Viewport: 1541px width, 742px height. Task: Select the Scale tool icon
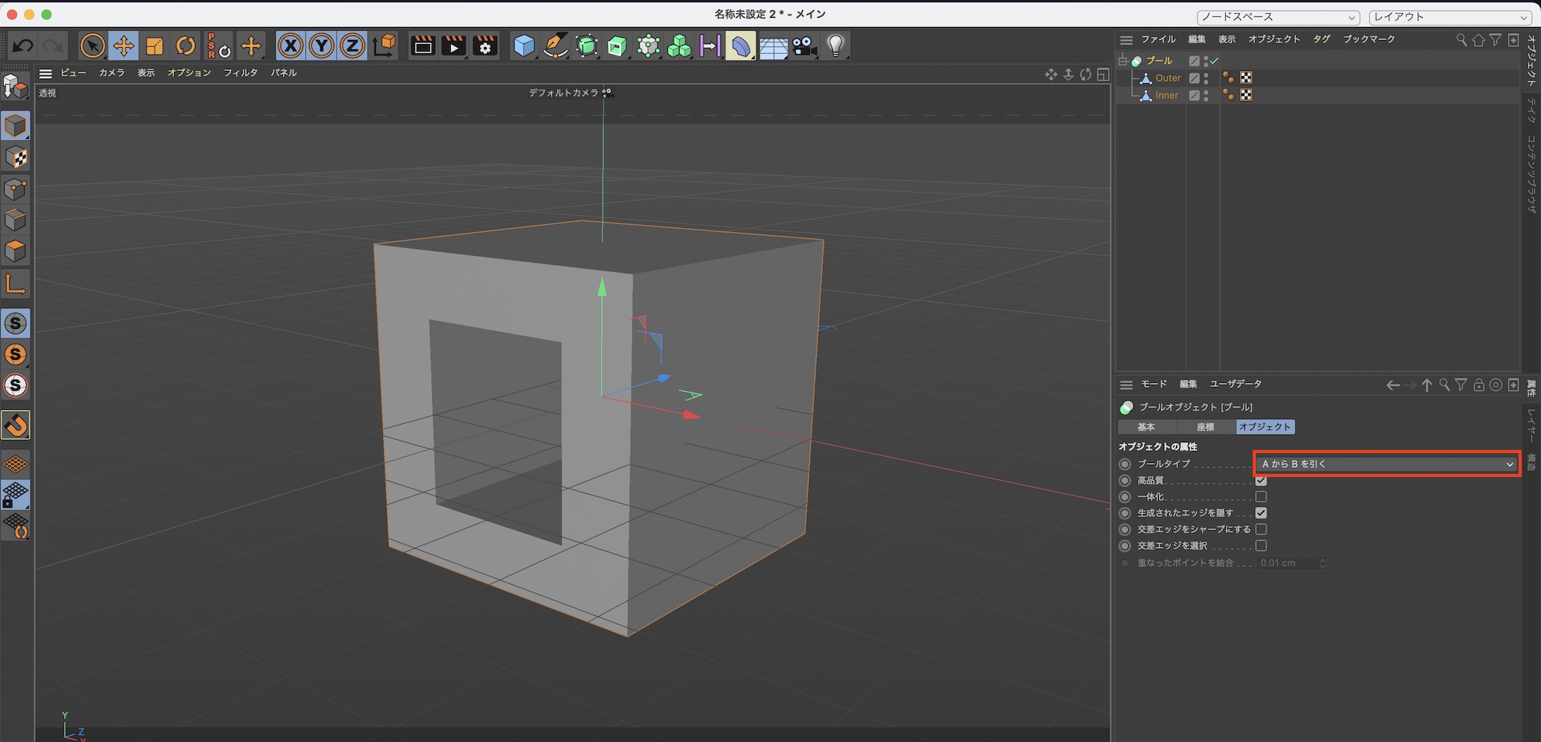pyautogui.click(x=155, y=46)
